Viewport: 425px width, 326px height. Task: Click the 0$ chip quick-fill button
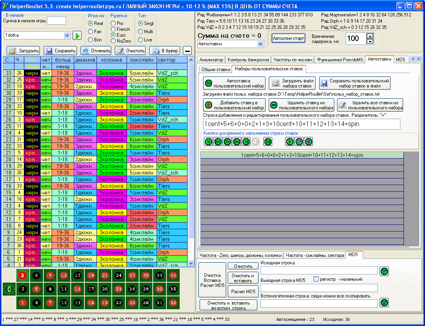268,142
